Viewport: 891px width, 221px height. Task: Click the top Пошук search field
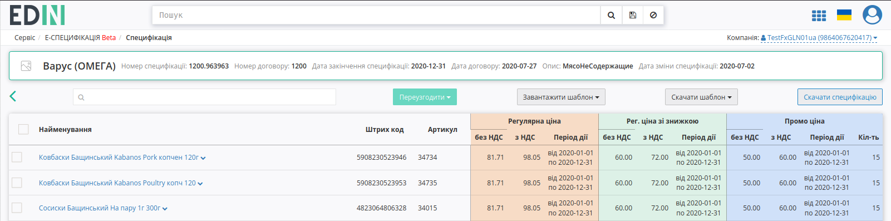tap(376, 16)
